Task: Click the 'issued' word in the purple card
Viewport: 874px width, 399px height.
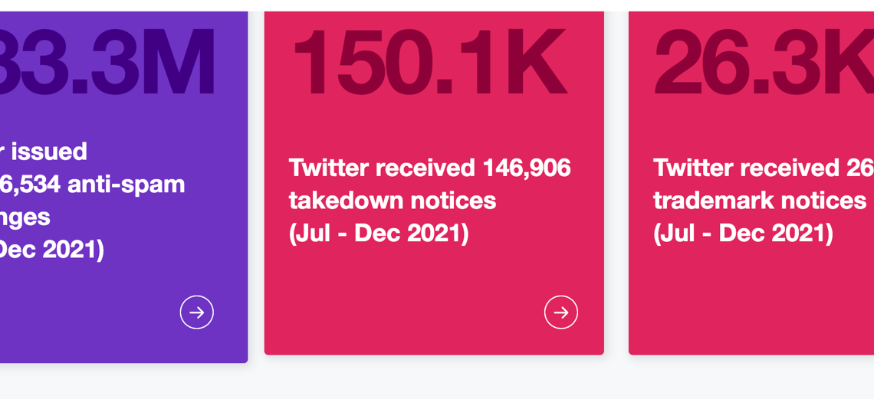Action: [49, 152]
